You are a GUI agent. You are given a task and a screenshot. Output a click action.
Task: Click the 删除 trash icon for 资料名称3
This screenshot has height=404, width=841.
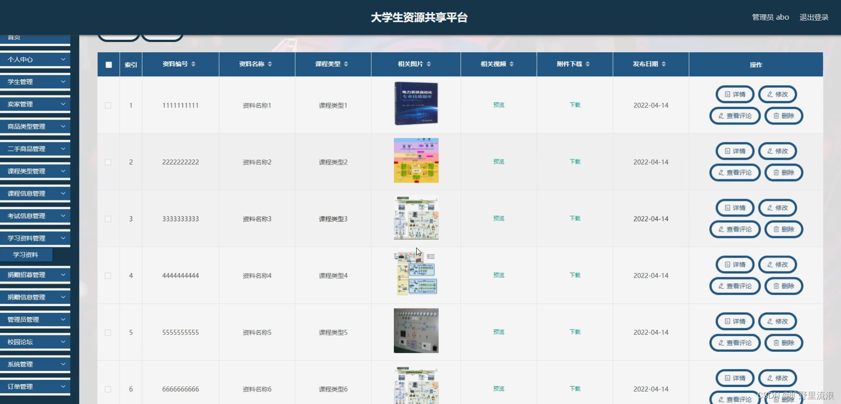coord(776,229)
